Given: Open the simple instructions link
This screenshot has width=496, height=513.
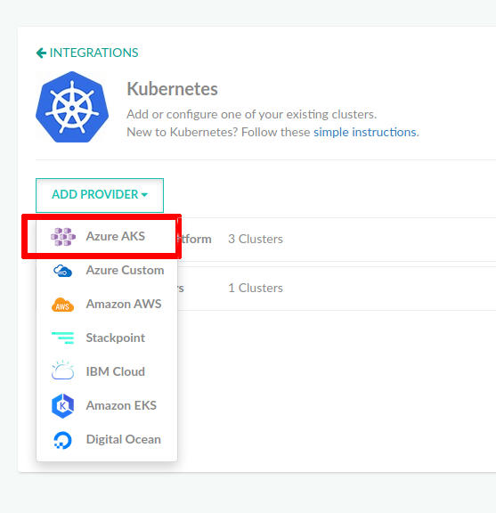Looking at the screenshot, I should 365,132.
